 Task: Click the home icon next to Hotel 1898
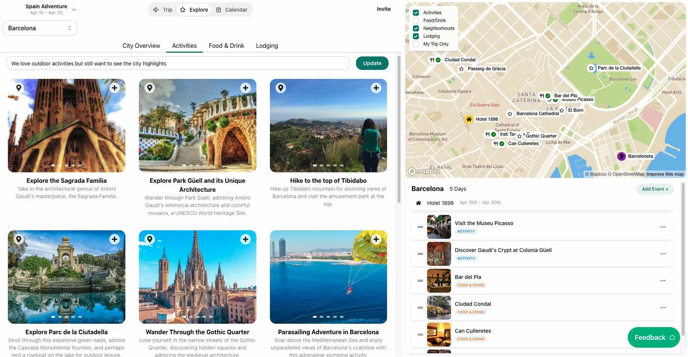click(x=419, y=203)
